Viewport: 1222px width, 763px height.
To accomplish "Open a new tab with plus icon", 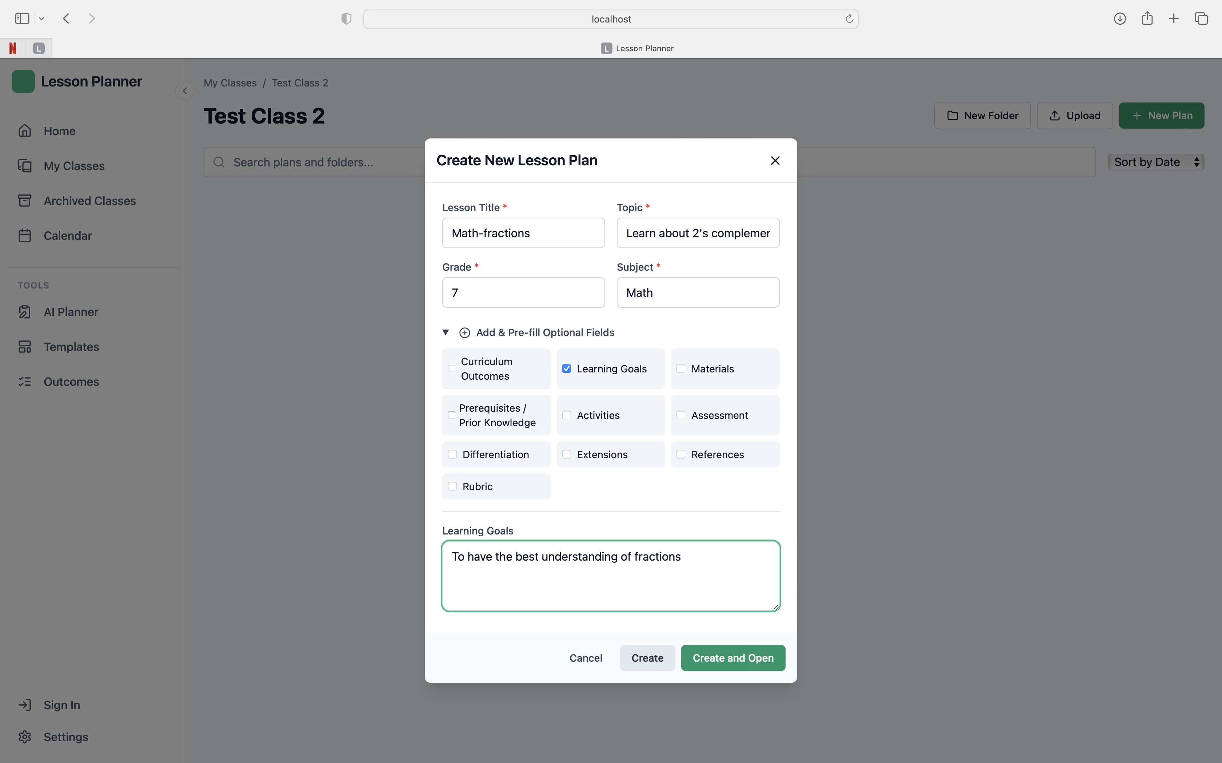I will [1174, 19].
